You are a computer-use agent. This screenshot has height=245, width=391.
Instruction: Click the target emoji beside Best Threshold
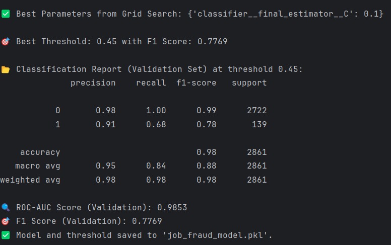pos(6,41)
